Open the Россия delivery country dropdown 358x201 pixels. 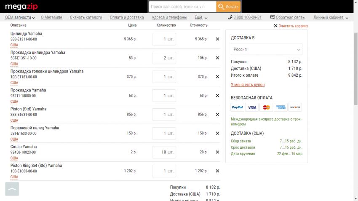(267, 49)
